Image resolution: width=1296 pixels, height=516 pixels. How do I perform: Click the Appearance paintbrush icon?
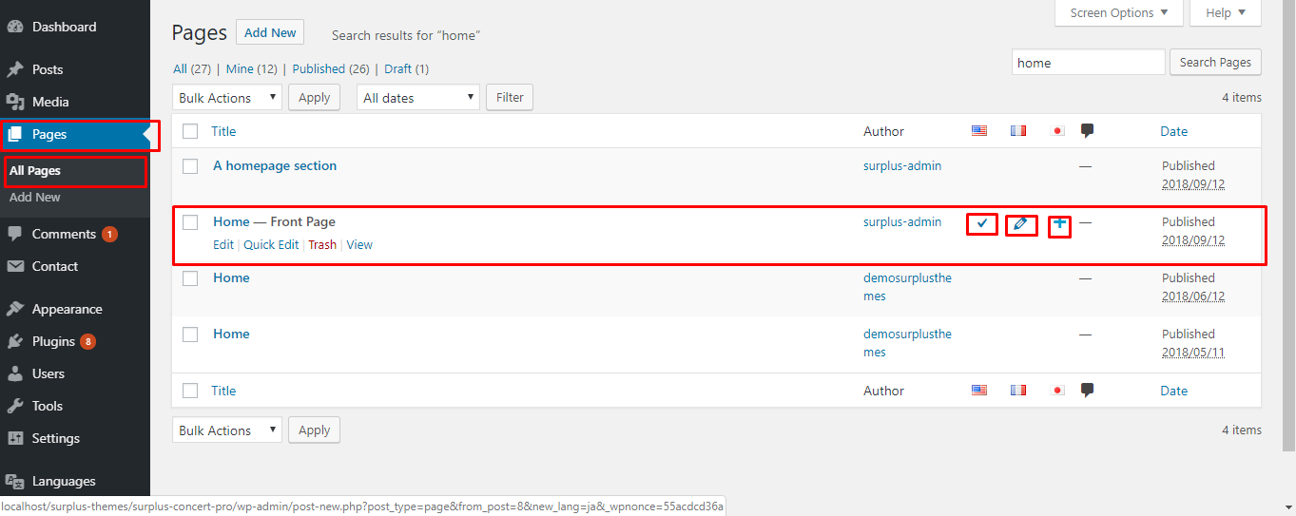pyautogui.click(x=15, y=309)
